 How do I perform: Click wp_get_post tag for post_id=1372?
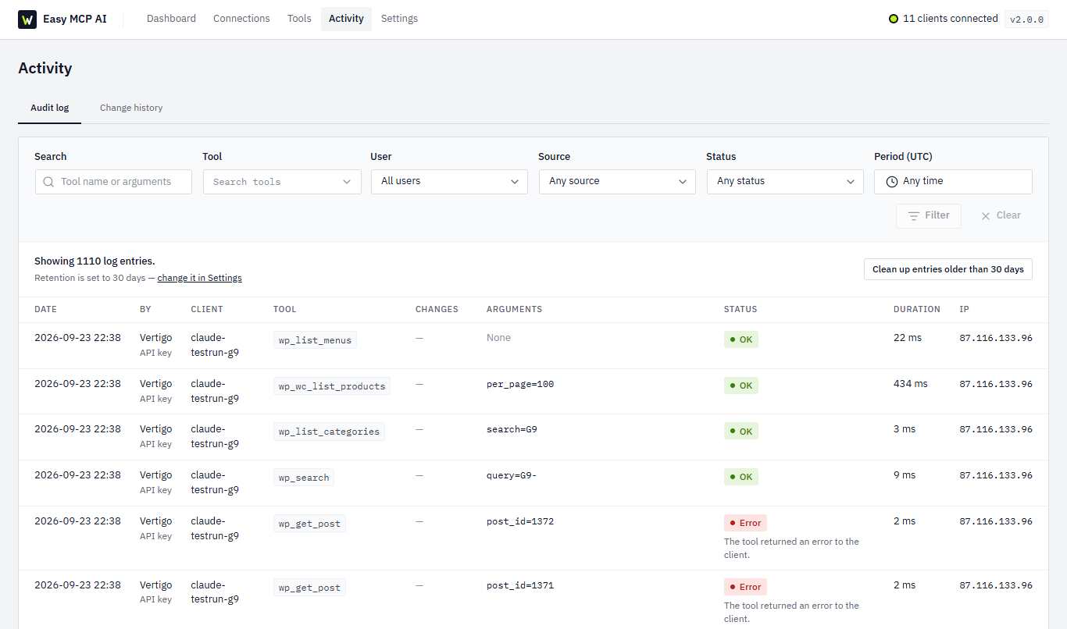(x=309, y=524)
